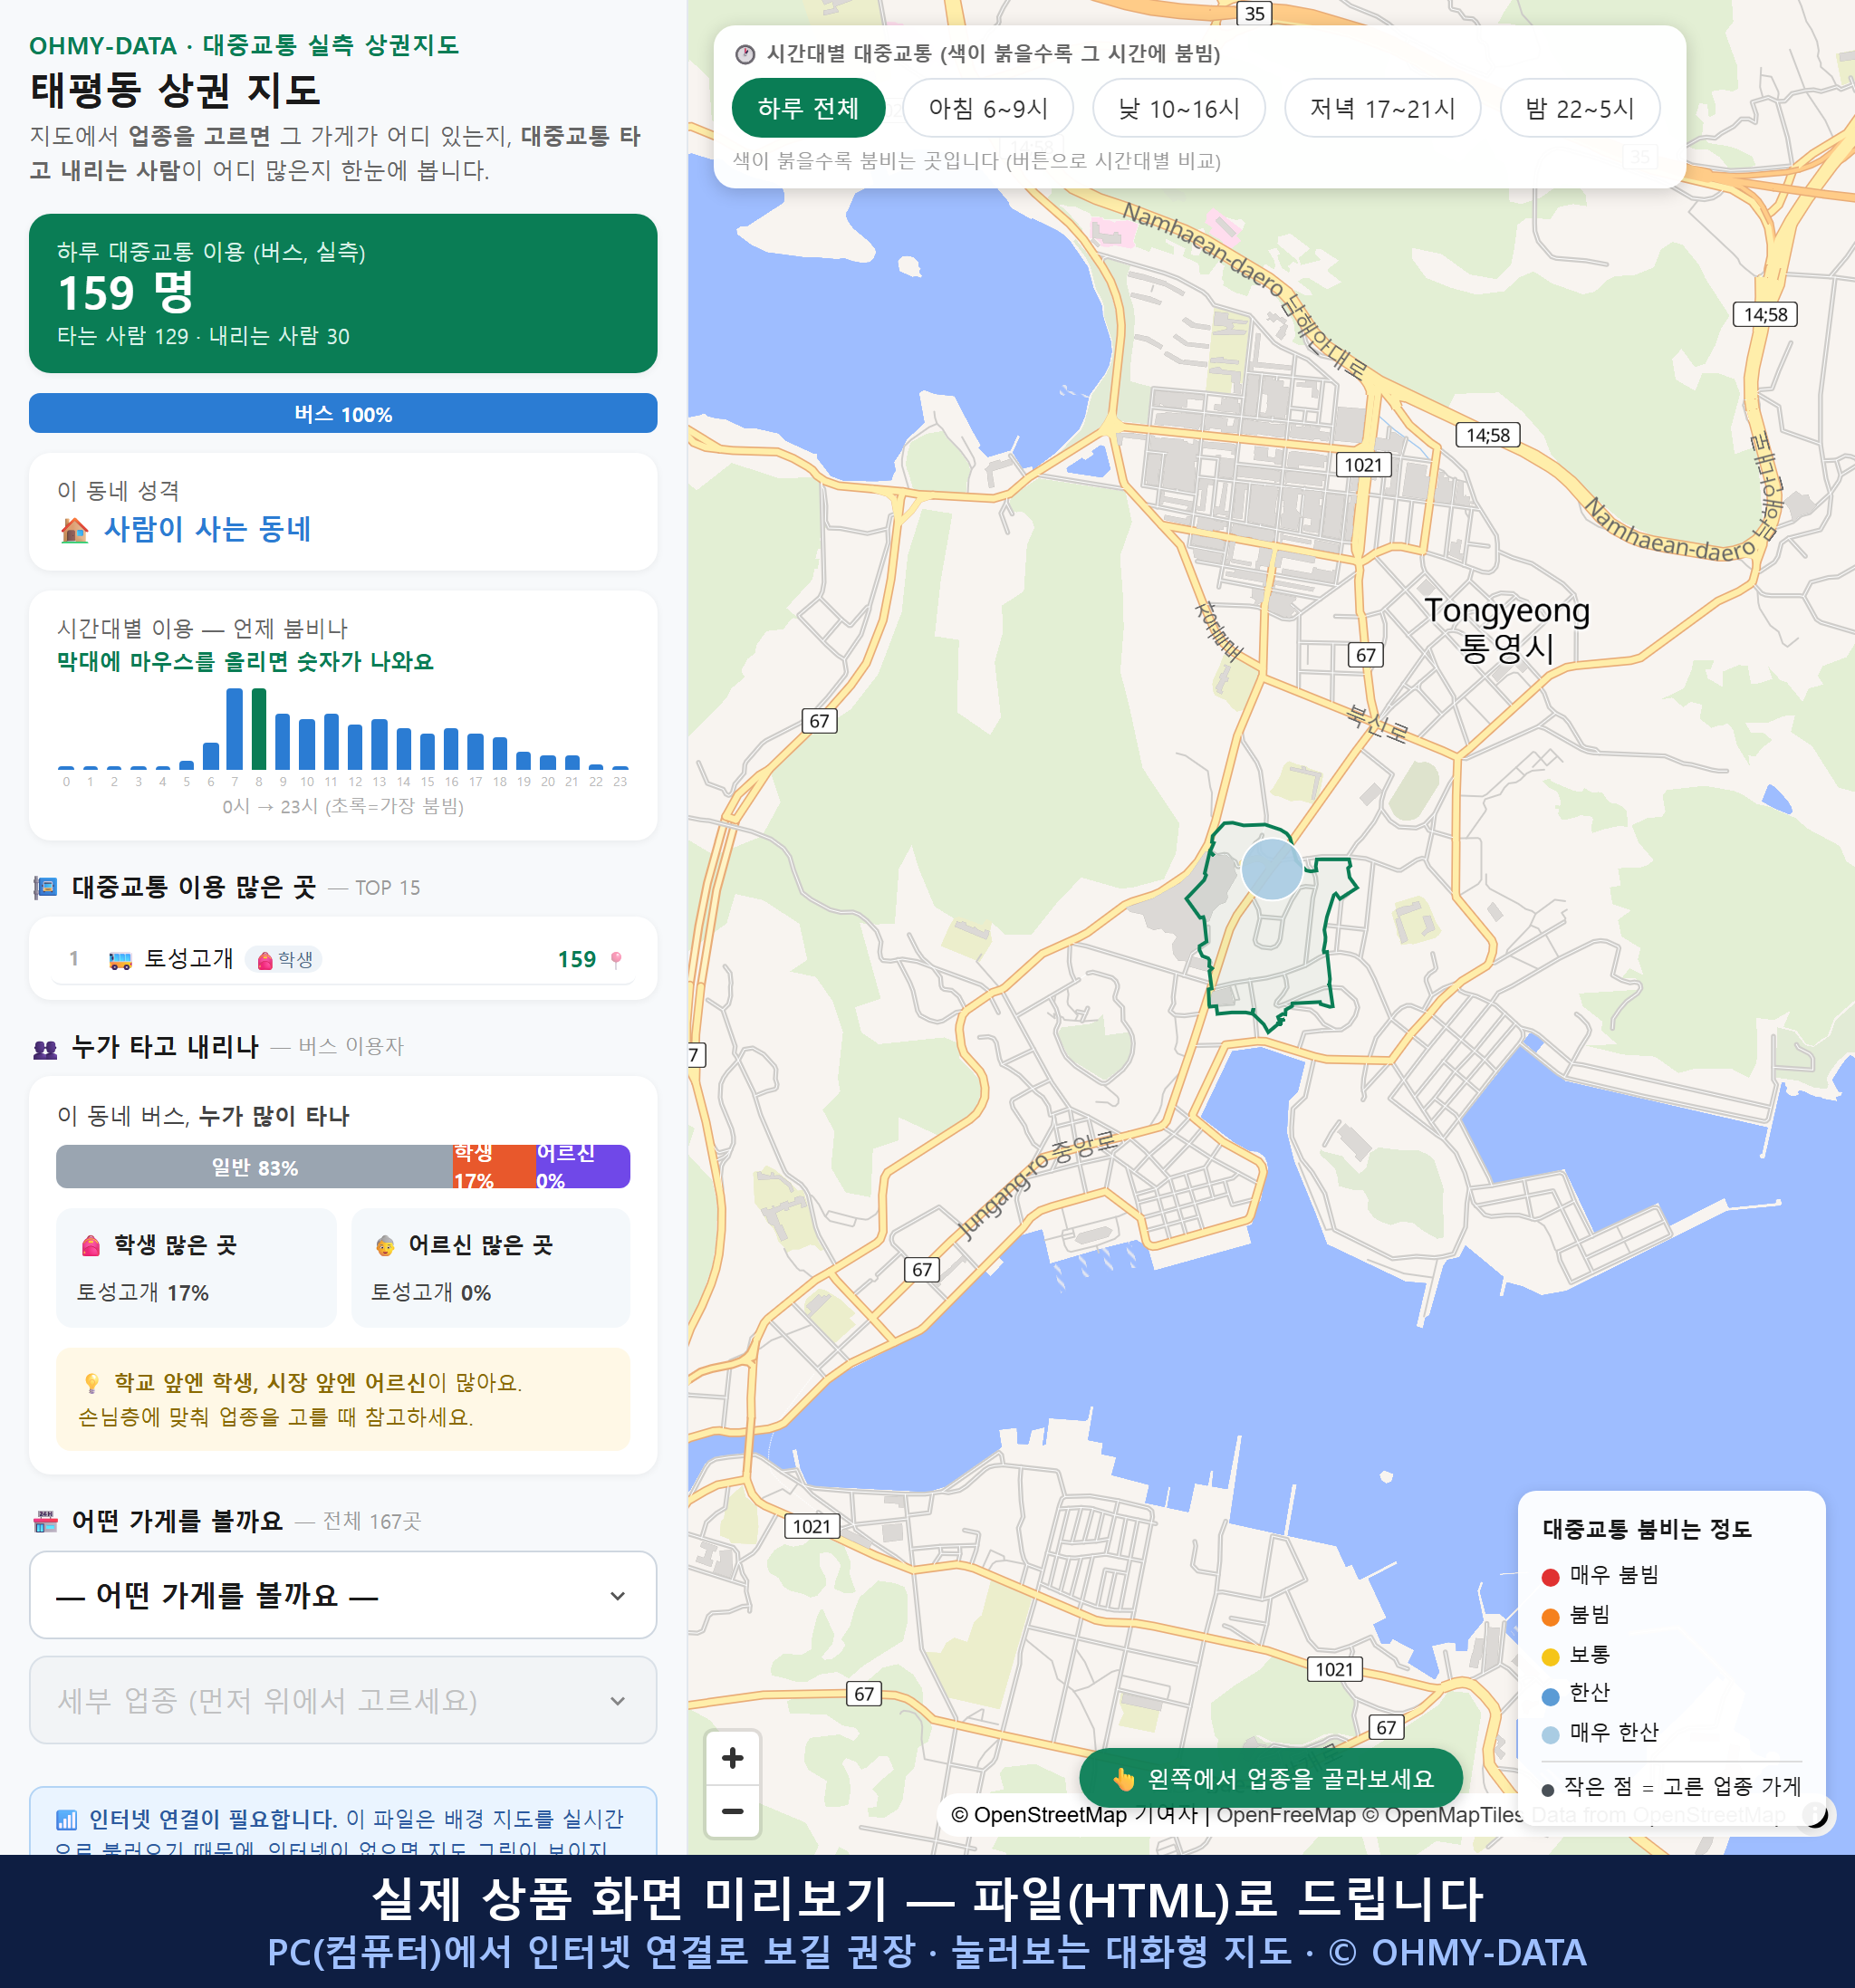Click the 일반 83% gray segment
Screen dimensions: 1855x1988
[x=254, y=1167]
